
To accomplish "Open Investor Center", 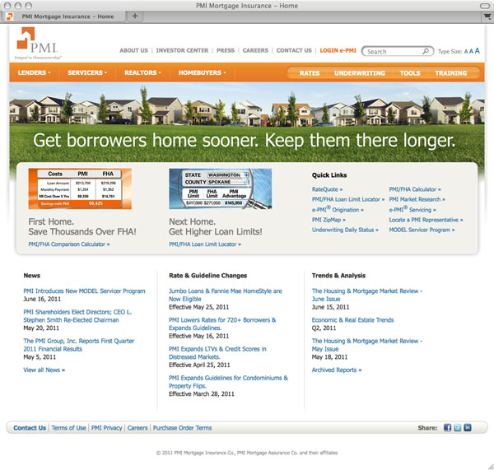I will (x=182, y=50).
